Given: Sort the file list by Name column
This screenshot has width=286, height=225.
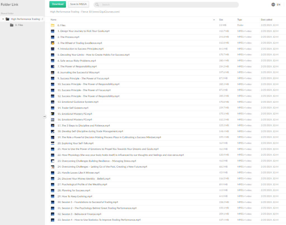Looking at the screenshot, I should click(54, 20).
